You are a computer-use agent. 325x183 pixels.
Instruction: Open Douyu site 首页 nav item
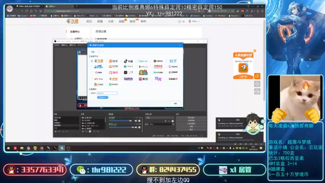click(x=89, y=22)
